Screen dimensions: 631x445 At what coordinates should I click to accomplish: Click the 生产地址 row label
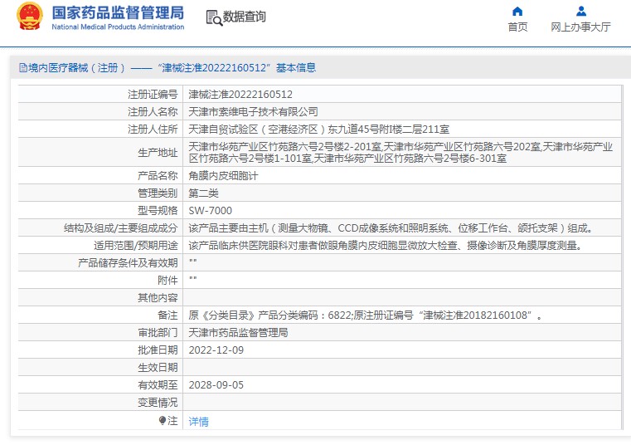[158, 153]
